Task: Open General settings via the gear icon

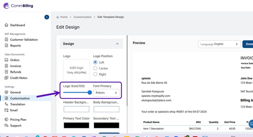Action: click(x=6, y=92)
